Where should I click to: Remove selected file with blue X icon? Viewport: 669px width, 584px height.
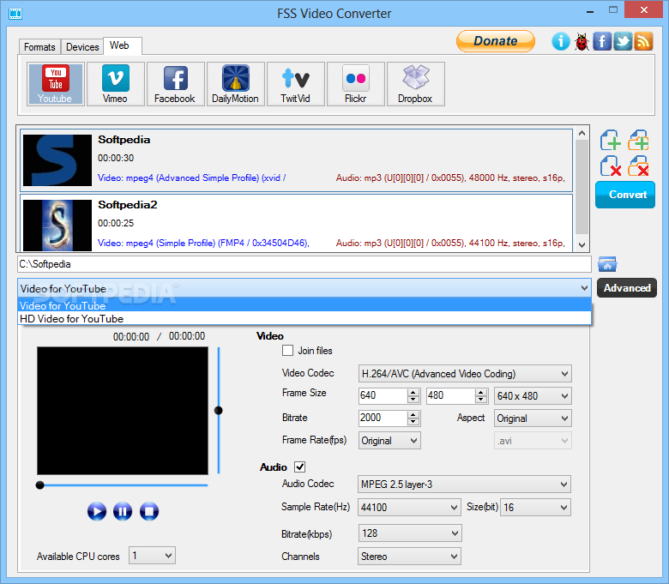pos(611,166)
